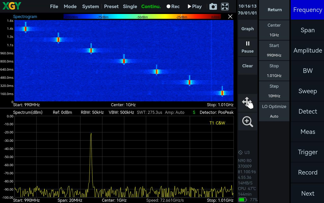The width and height of the screenshot is (324, 203).
Task: Select the zoom magnifier tool icon
Action: [248, 122]
